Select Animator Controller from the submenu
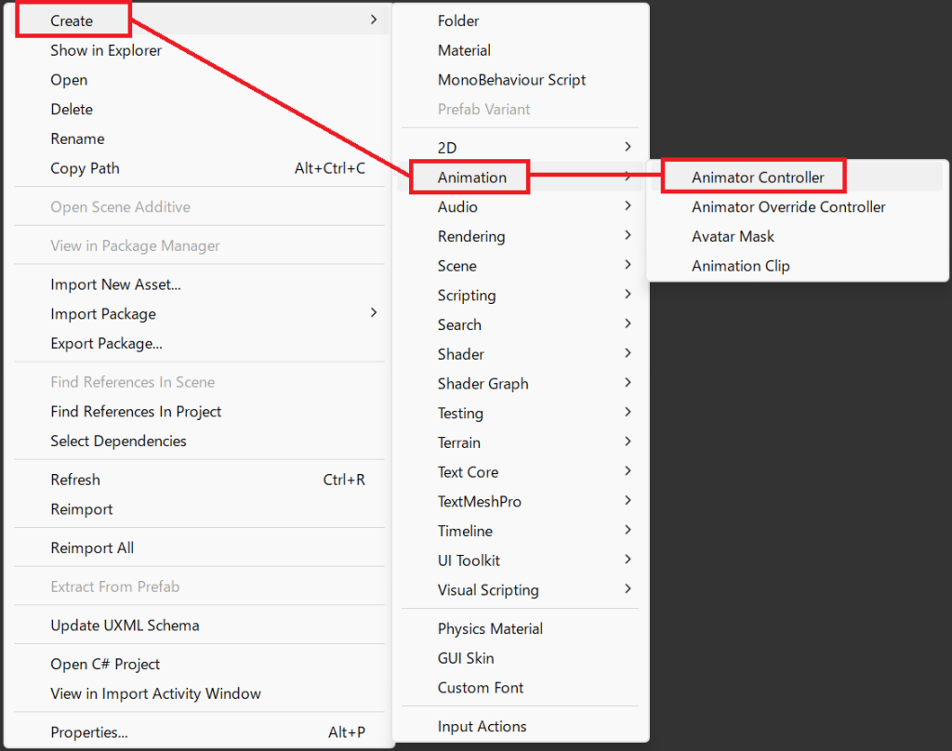The image size is (952, 751). pos(757,178)
